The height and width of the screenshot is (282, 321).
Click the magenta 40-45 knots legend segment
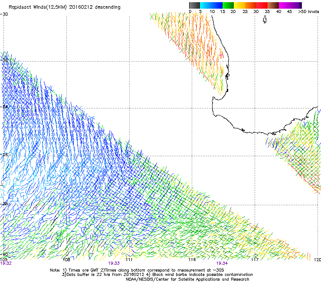pos(285,5)
